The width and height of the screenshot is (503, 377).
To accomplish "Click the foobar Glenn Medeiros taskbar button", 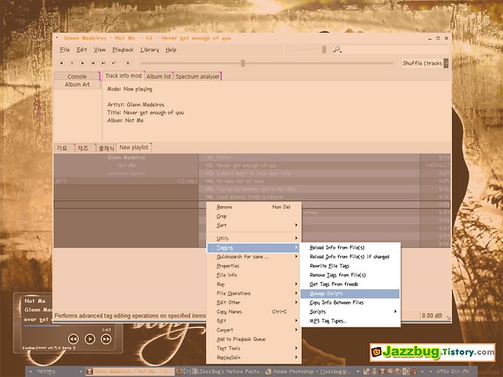I will (130, 371).
